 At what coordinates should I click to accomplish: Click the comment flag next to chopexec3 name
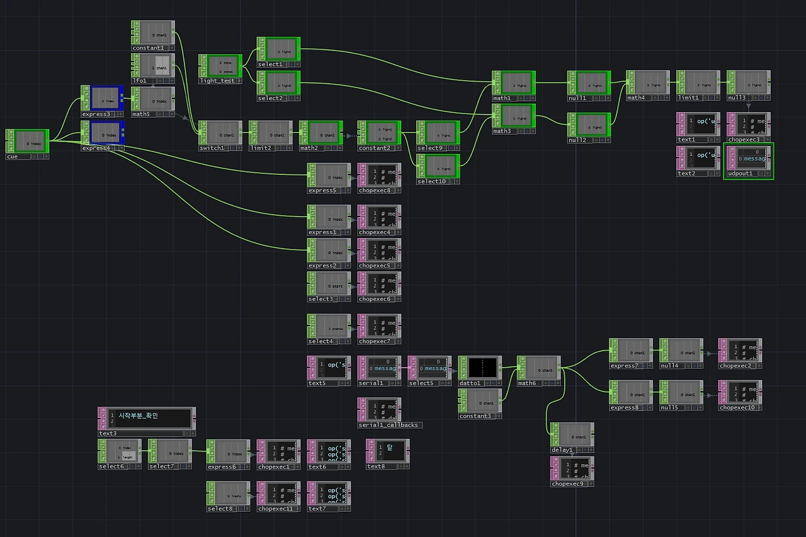coord(762,139)
